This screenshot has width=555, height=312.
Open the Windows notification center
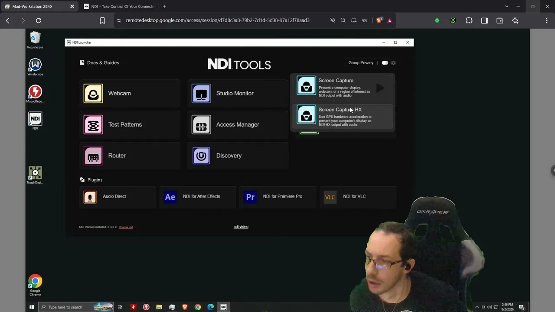[522, 307]
